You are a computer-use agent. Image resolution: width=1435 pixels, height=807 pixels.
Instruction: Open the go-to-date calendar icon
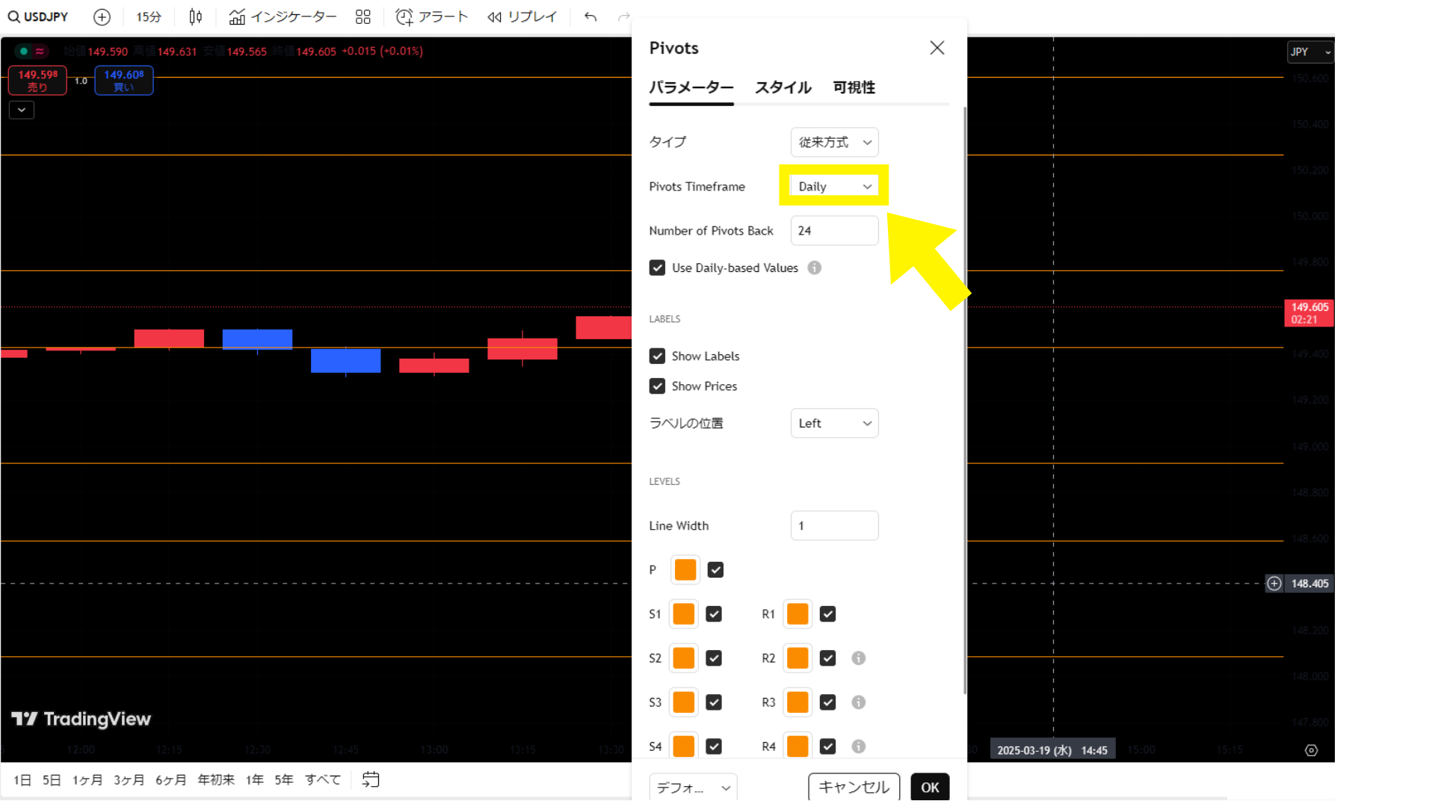(x=371, y=779)
